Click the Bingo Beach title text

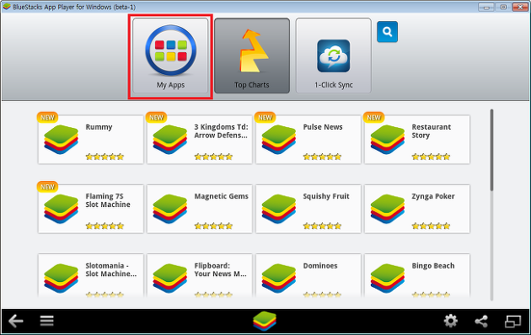(433, 266)
